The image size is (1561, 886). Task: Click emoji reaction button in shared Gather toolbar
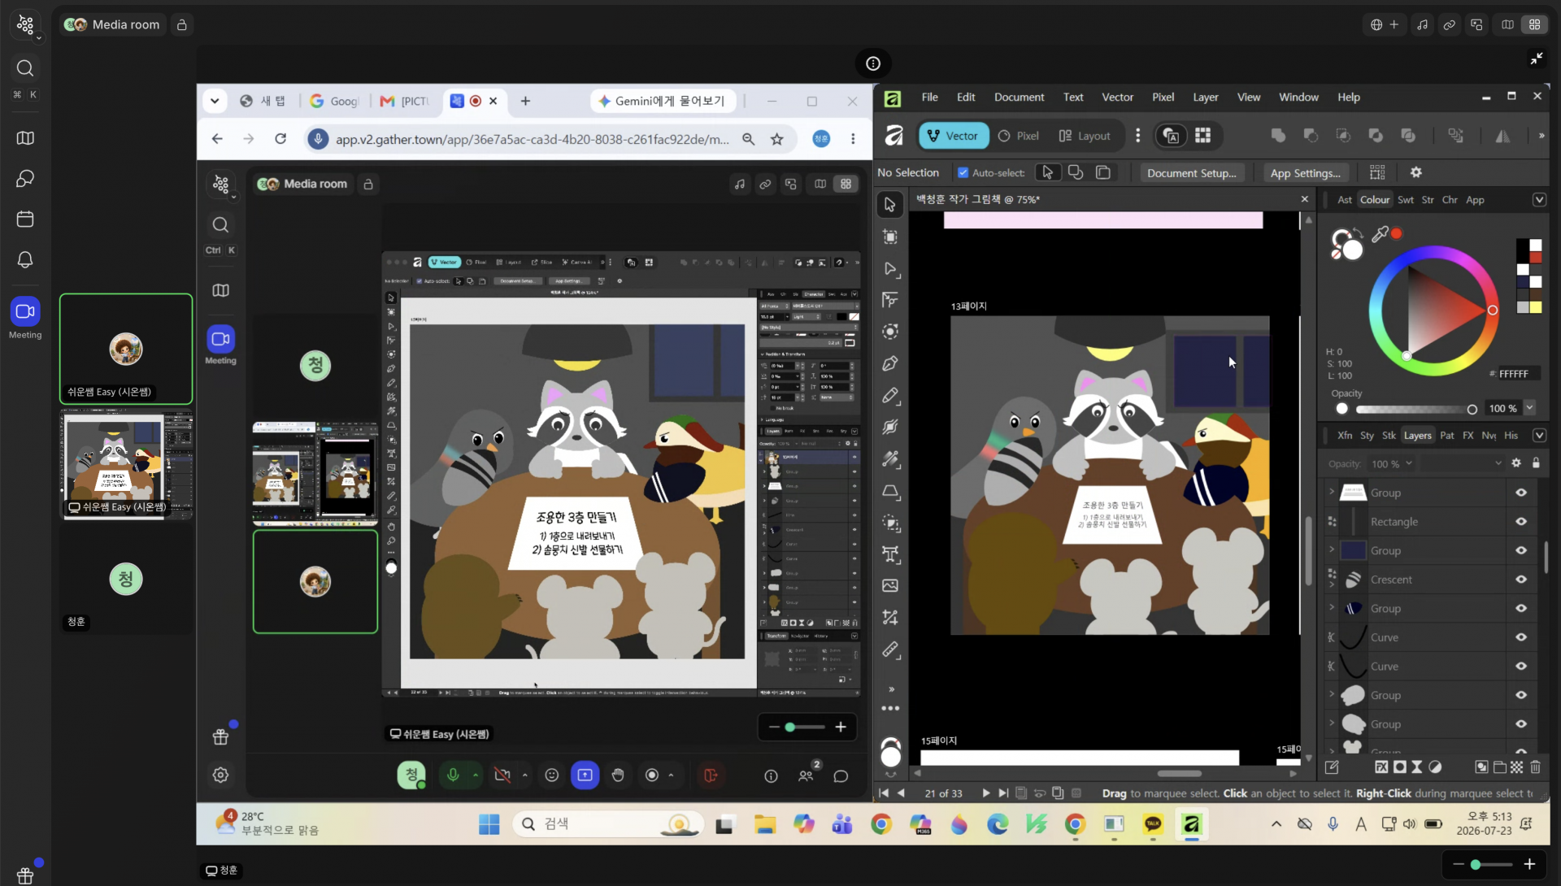pyautogui.click(x=552, y=775)
